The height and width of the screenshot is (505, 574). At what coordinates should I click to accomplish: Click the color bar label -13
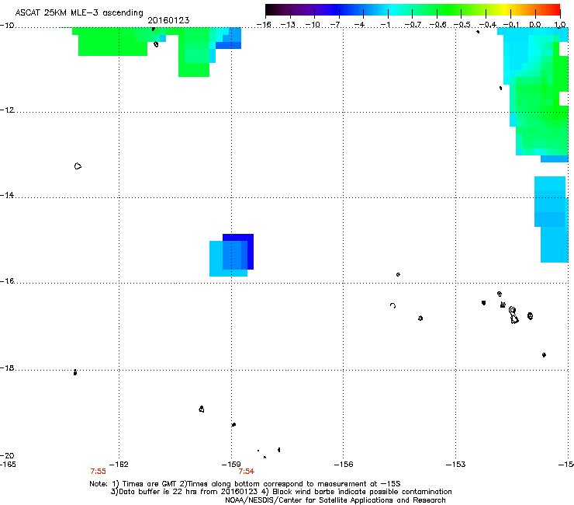[288, 25]
